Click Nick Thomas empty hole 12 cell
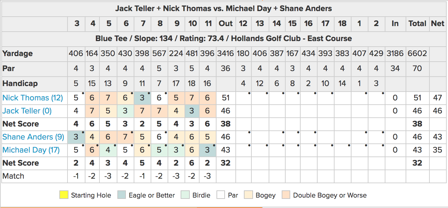 point(243,98)
